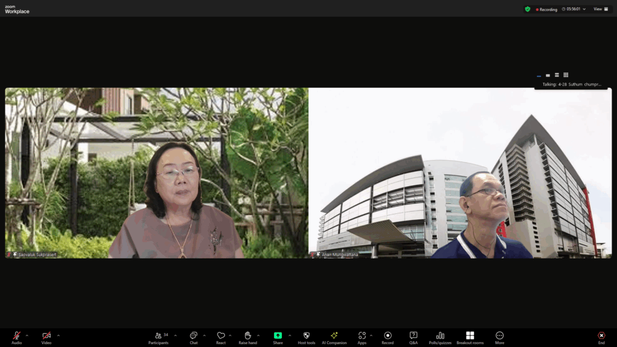The width and height of the screenshot is (617, 347).
Task: Select the two-row thumbnail strip layout
Action: [557, 75]
